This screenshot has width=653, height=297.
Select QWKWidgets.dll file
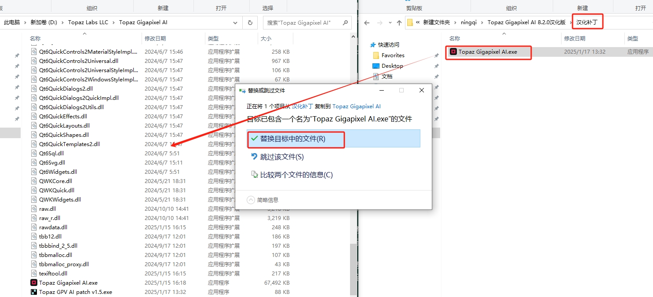coord(60,200)
